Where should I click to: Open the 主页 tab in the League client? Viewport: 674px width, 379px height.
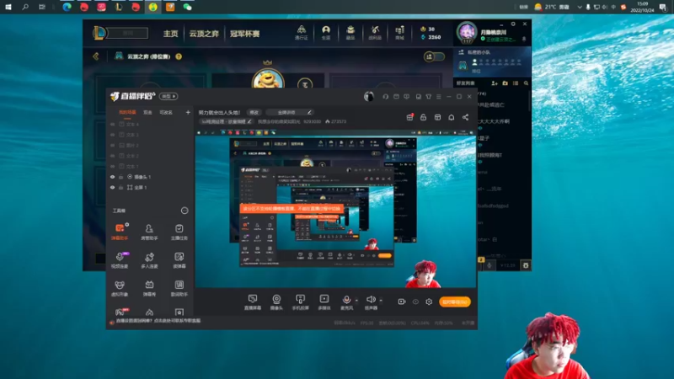pyautogui.click(x=171, y=34)
